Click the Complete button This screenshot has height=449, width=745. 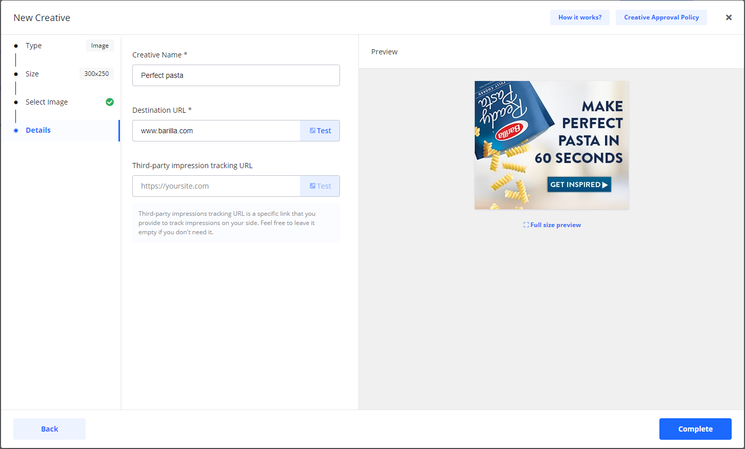click(x=695, y=429)
